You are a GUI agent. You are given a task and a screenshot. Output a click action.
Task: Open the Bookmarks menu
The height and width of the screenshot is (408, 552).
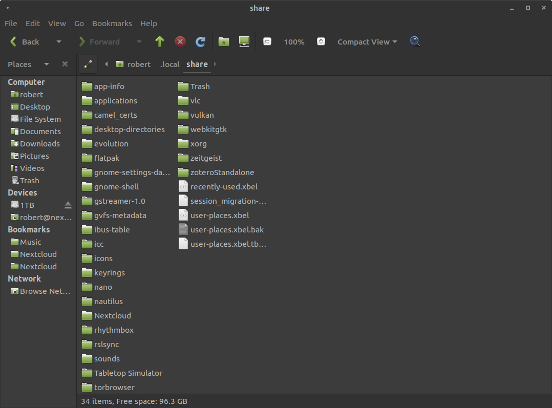click(x=112, y=23)
